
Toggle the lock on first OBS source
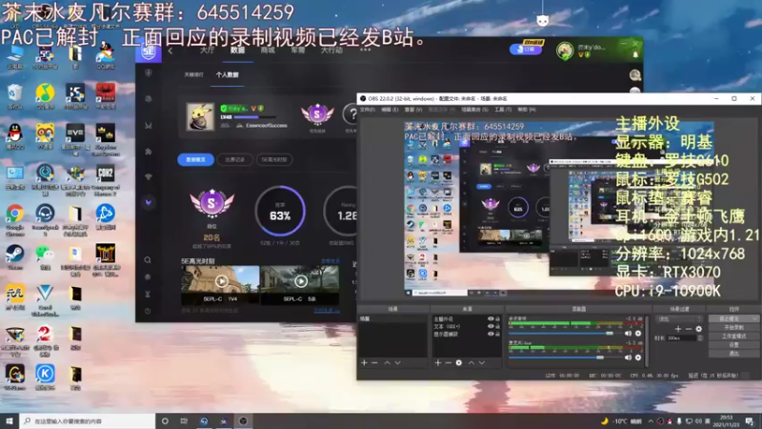pyautogui.click(x=497, y=319)
